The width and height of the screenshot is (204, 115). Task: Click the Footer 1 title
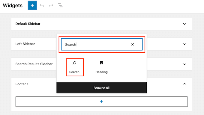tap(22, 84)
